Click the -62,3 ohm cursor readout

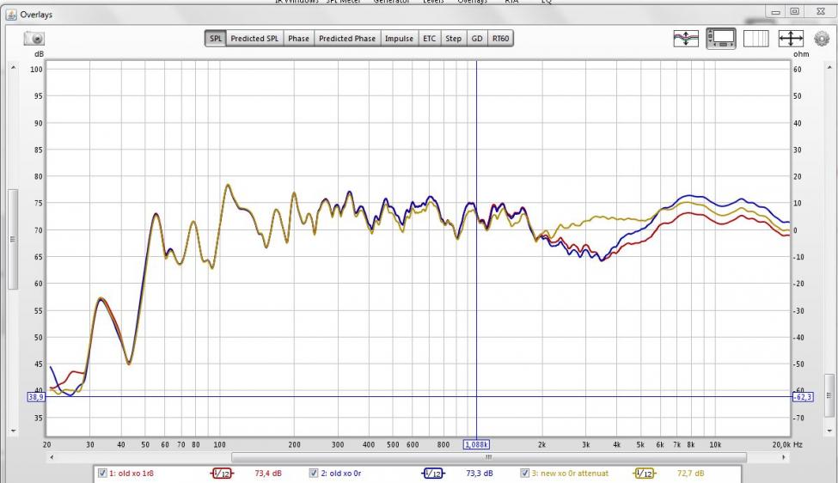pyautogui.click(x=803, y=397)
